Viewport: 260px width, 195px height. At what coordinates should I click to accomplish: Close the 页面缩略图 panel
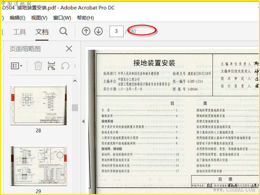point(69,49)
